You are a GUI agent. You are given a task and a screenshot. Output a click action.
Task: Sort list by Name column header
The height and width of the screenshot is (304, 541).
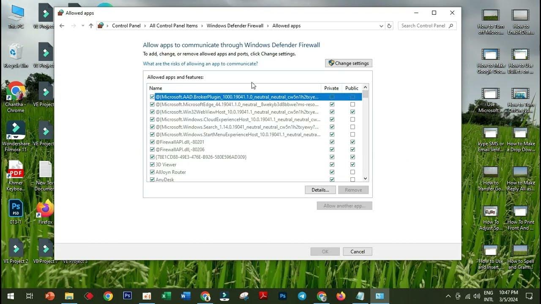(x=234, y=88)
